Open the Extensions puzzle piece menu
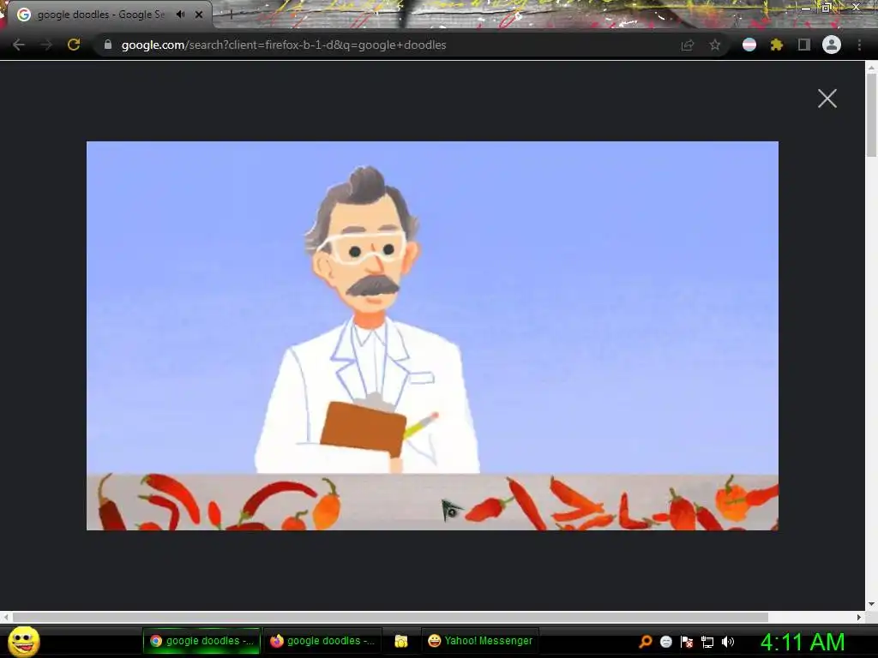This screenshot has height=658, width=878. [x=777, y=45]
